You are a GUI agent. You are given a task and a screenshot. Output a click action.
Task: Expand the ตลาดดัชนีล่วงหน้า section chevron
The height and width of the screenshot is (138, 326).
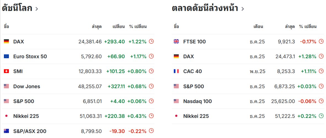pos(243,9)
